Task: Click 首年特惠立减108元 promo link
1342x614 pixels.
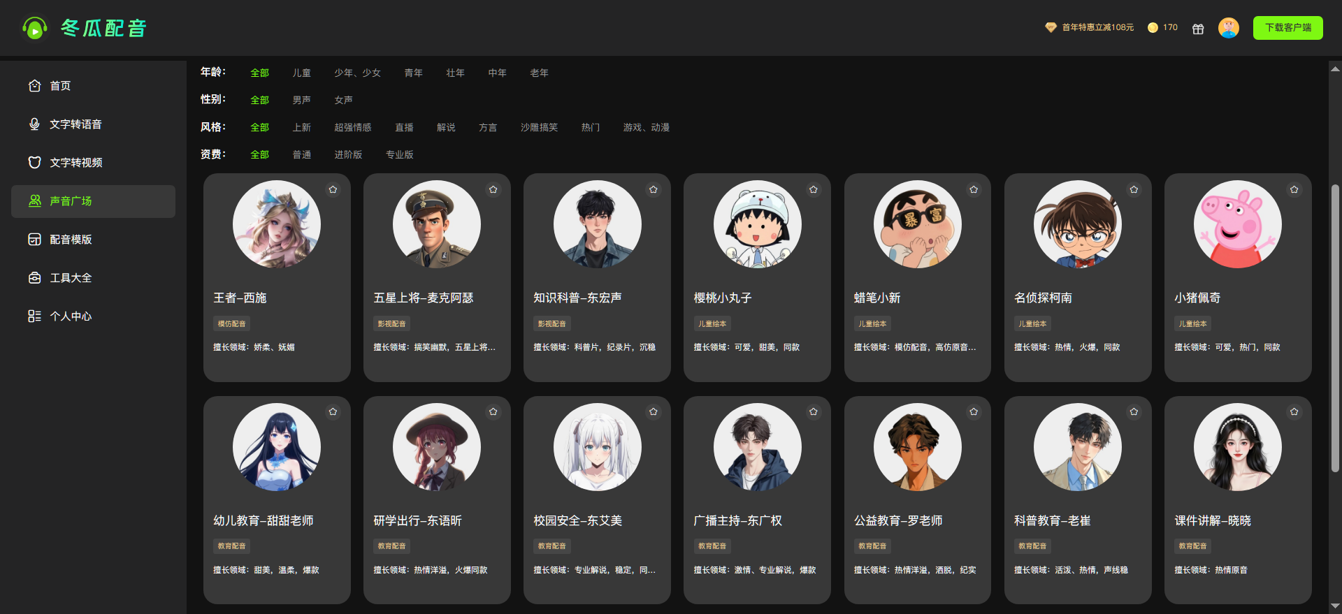Action: 1097,28
